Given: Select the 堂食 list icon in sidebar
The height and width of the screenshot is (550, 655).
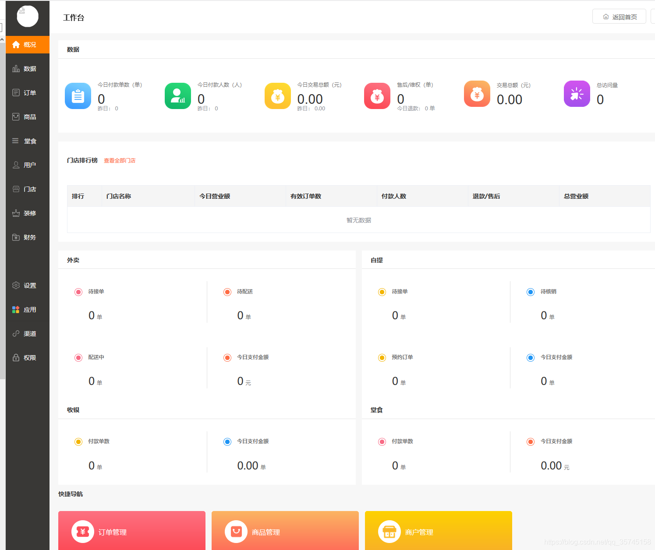Looking at the screenshot, I should tap(16, 141).
